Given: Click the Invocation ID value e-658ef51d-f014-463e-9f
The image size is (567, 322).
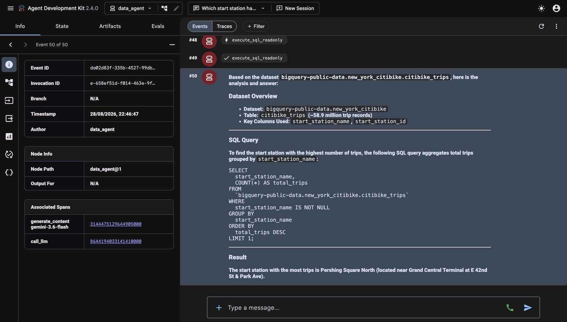Looking at the screenshot, I should coord(122,83).
